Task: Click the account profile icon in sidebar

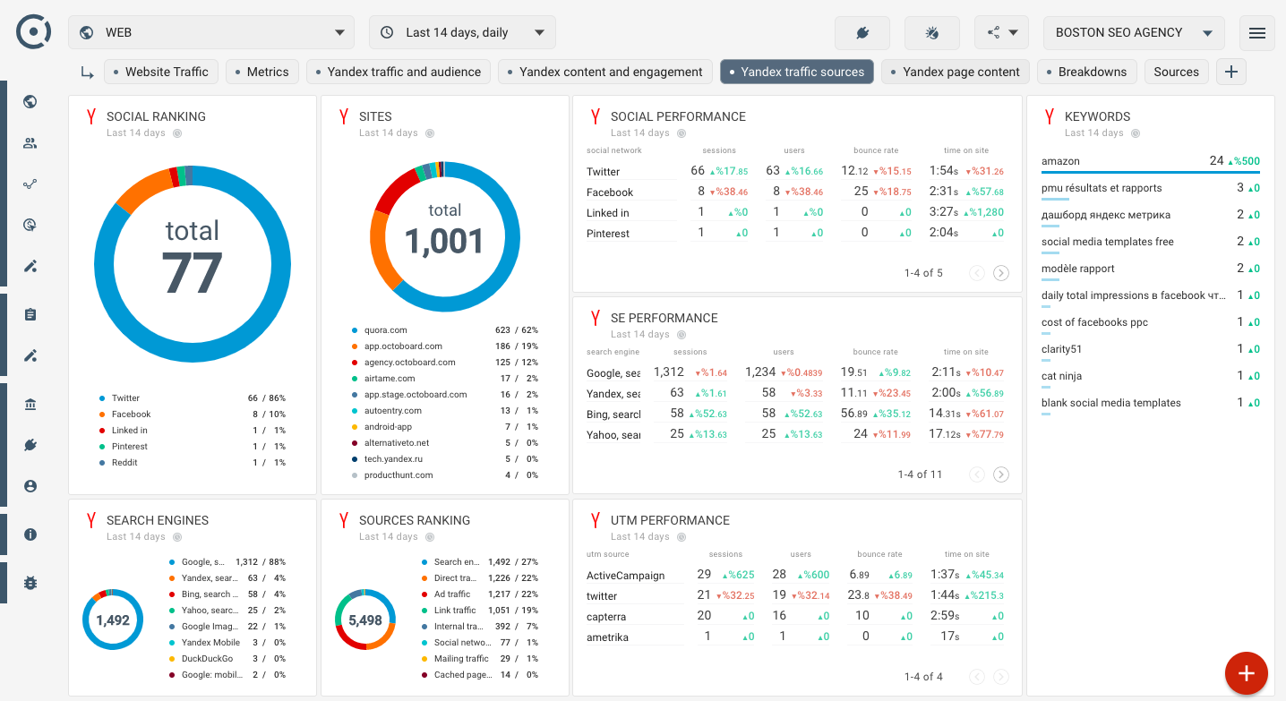Action: [30, 487]
